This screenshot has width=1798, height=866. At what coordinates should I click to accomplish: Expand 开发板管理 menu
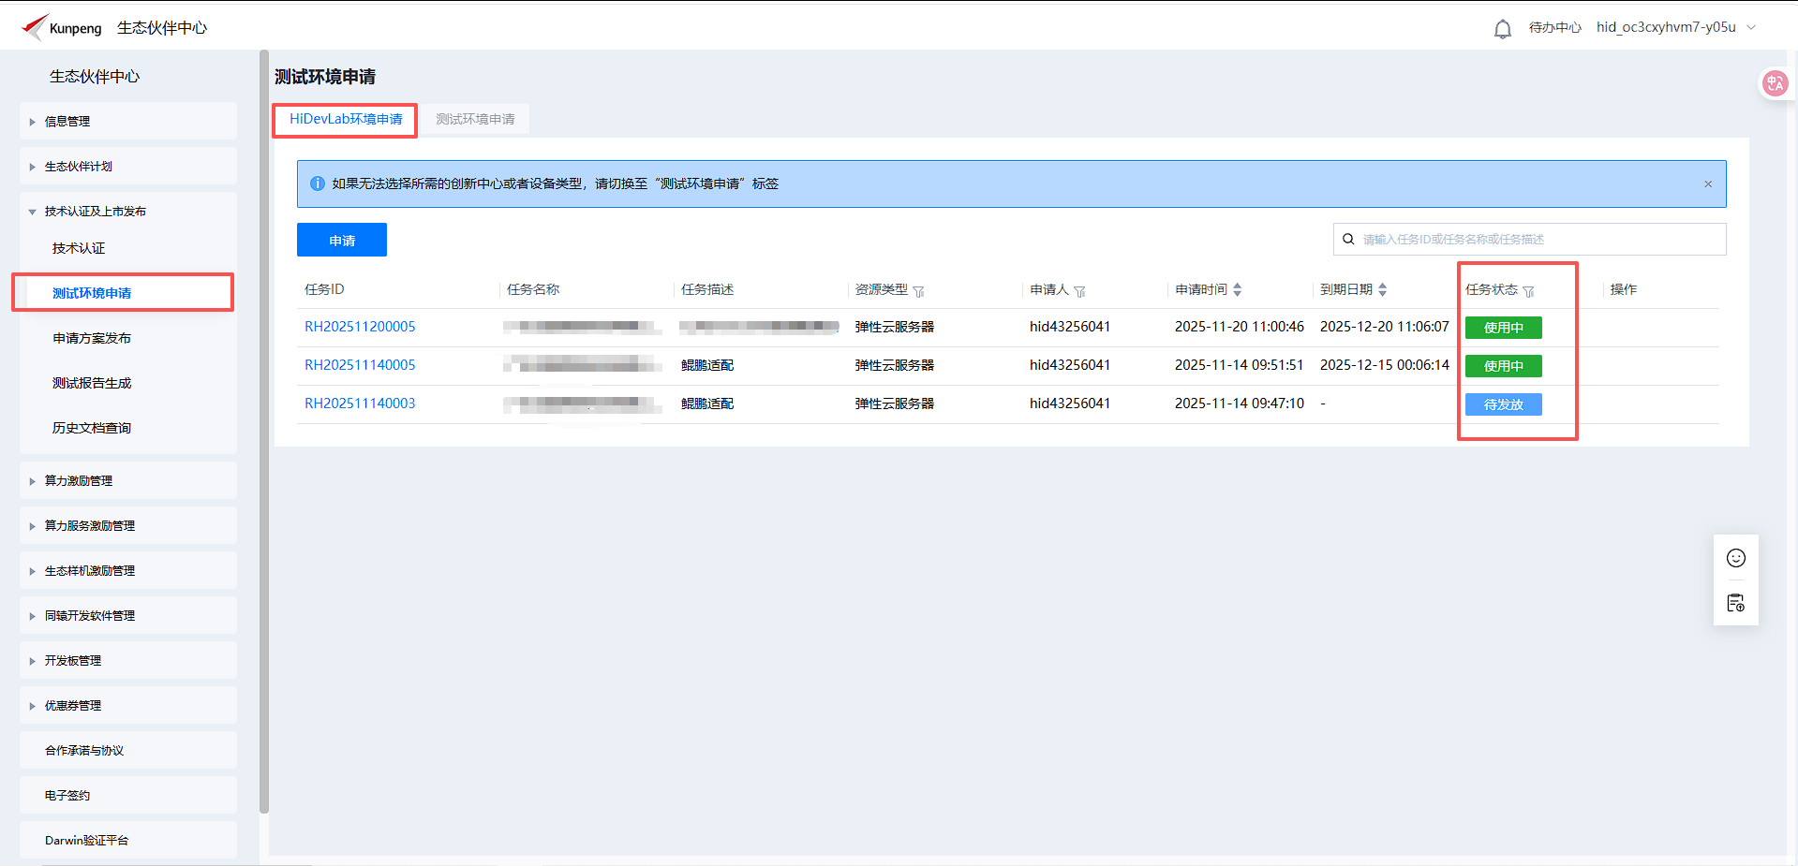[127, 660]
